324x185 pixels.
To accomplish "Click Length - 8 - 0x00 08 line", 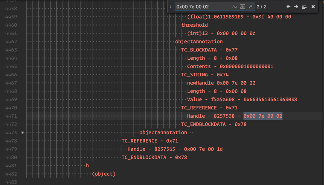I will (217, 91).
